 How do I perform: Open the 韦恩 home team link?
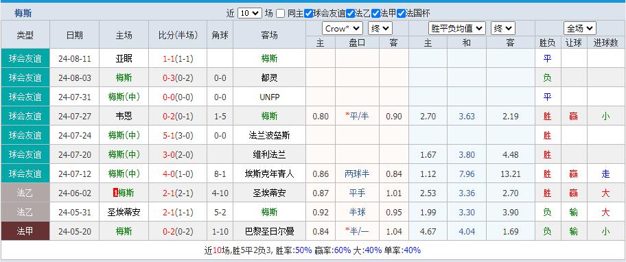coord(124,116)
